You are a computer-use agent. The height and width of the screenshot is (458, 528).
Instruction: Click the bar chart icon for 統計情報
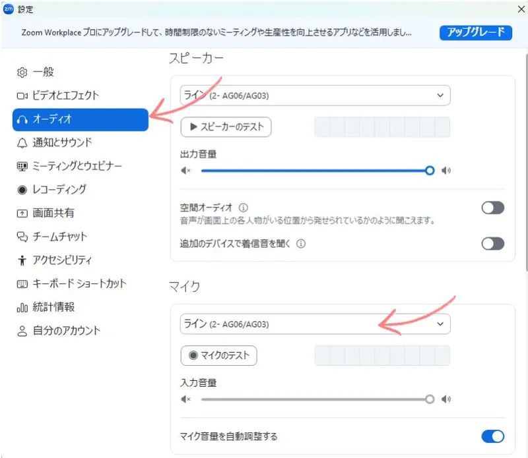click(x=22, y=307)
